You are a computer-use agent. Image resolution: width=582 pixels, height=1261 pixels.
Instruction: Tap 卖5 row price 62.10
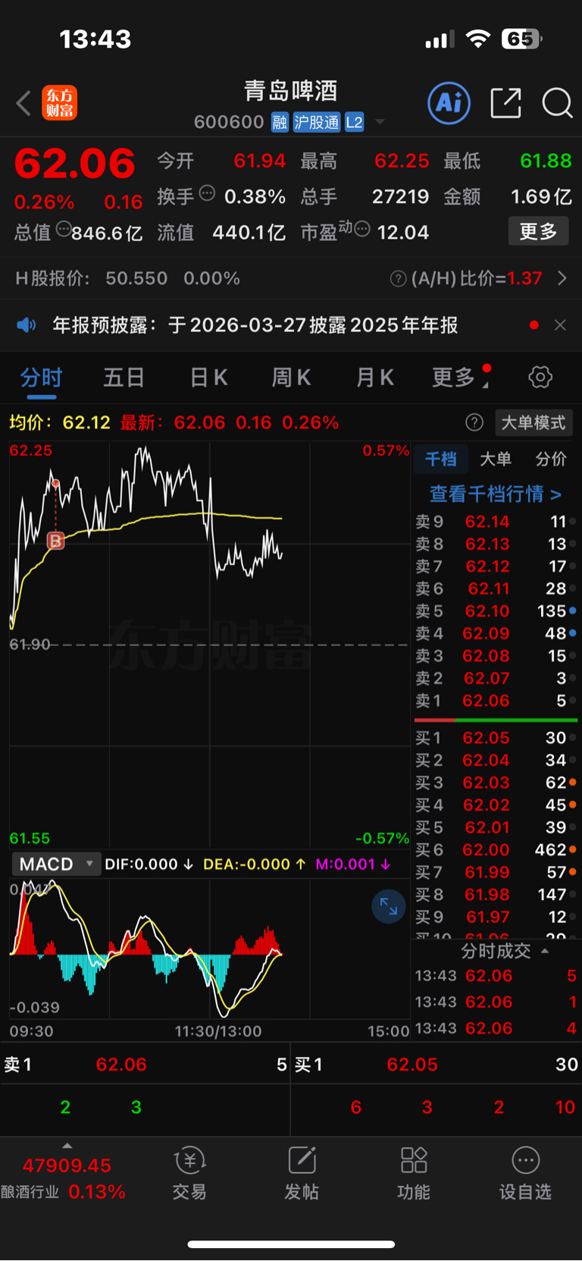pos(489,611)
